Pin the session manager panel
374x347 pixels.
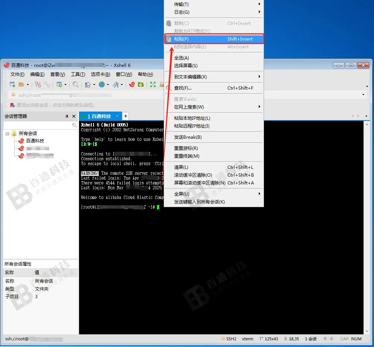coord(67,116)
